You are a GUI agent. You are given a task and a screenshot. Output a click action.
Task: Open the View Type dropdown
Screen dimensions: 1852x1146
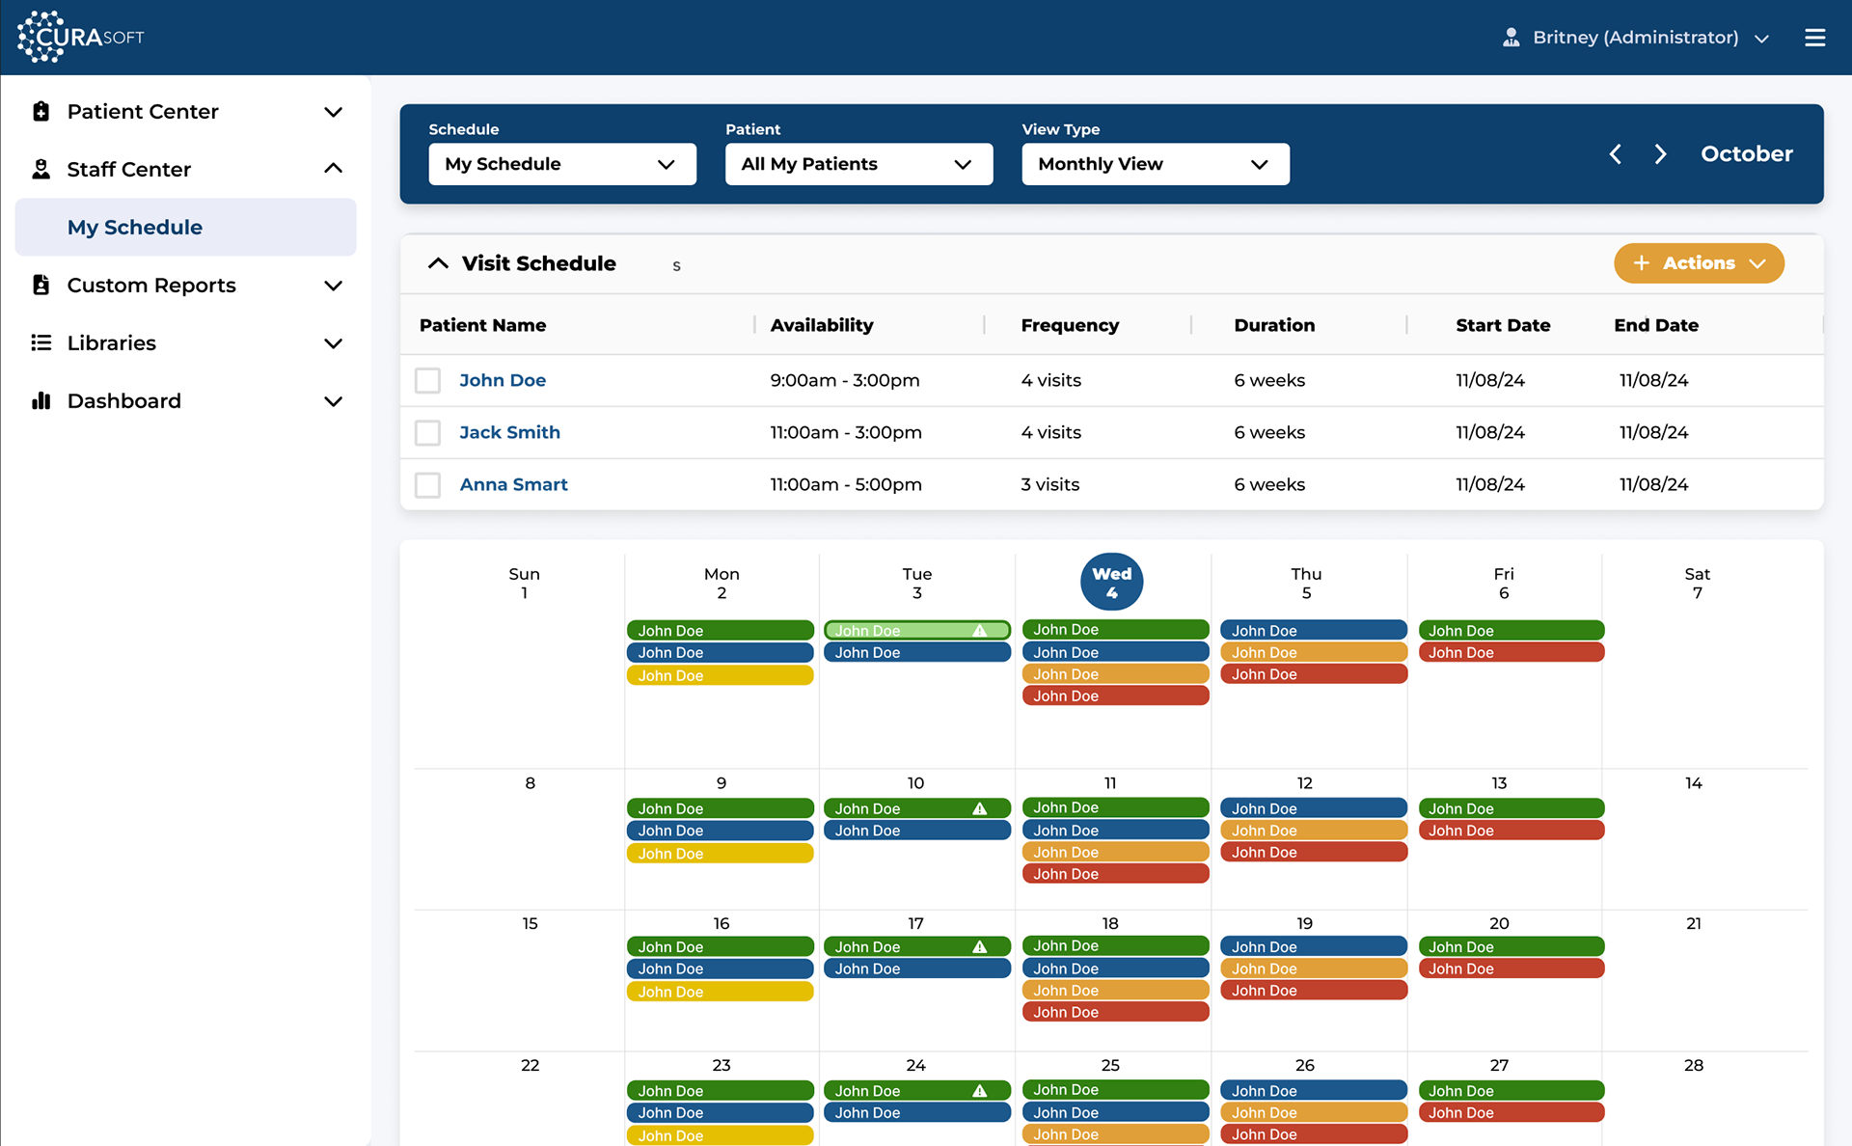[1155, 164]
